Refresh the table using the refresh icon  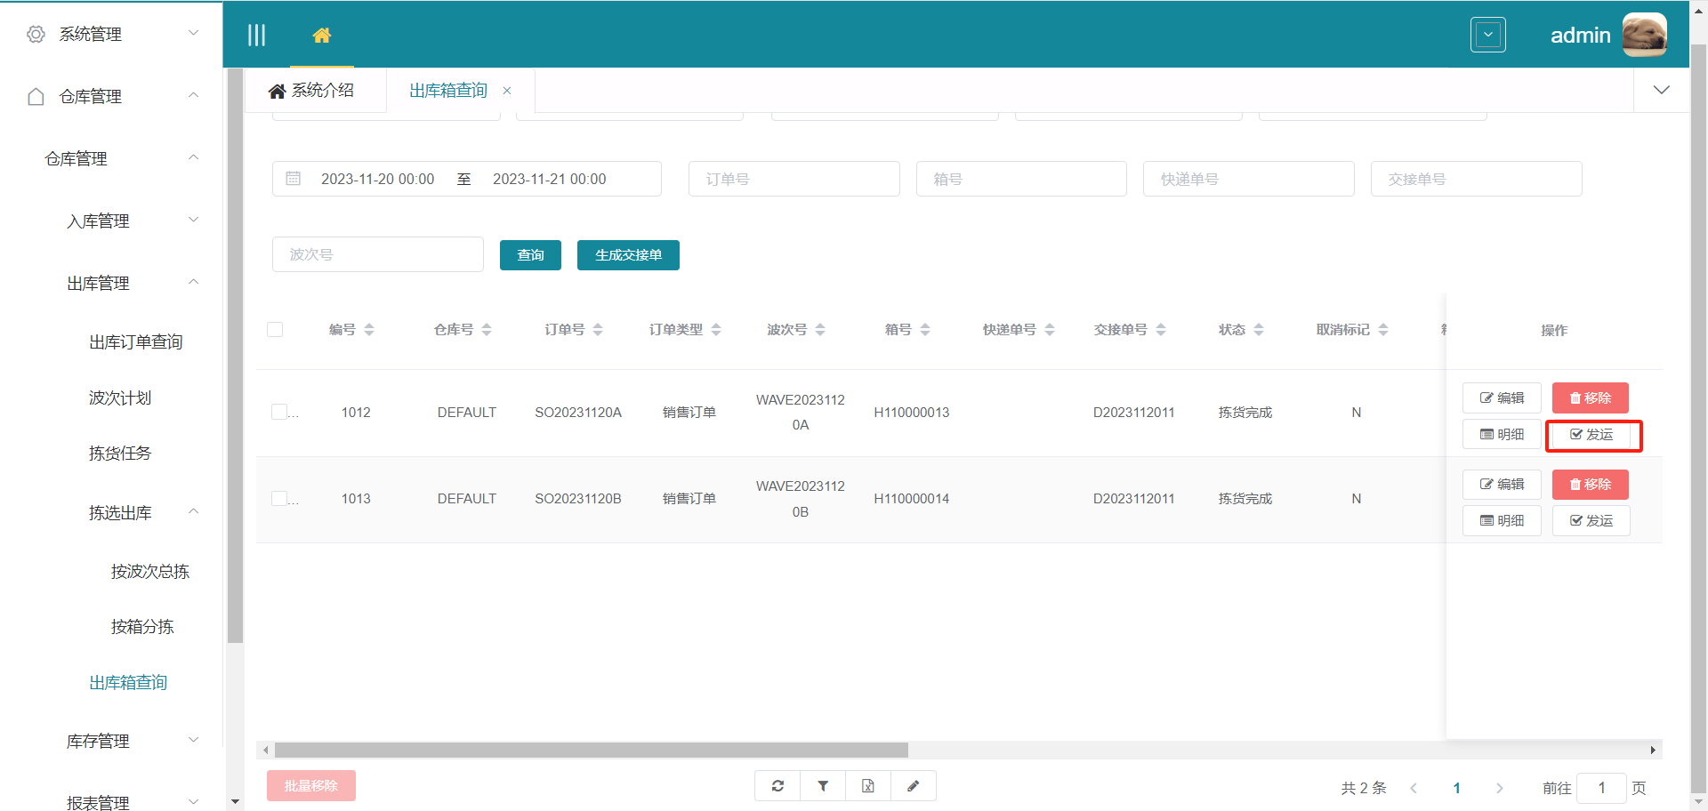pos(777,786)
